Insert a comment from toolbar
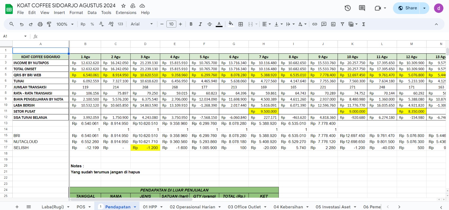Viewport: 449px width, 210px height. [x=324, y=24]
